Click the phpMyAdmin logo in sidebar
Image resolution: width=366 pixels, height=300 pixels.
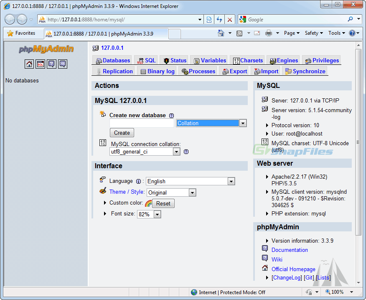coord(46,49)
